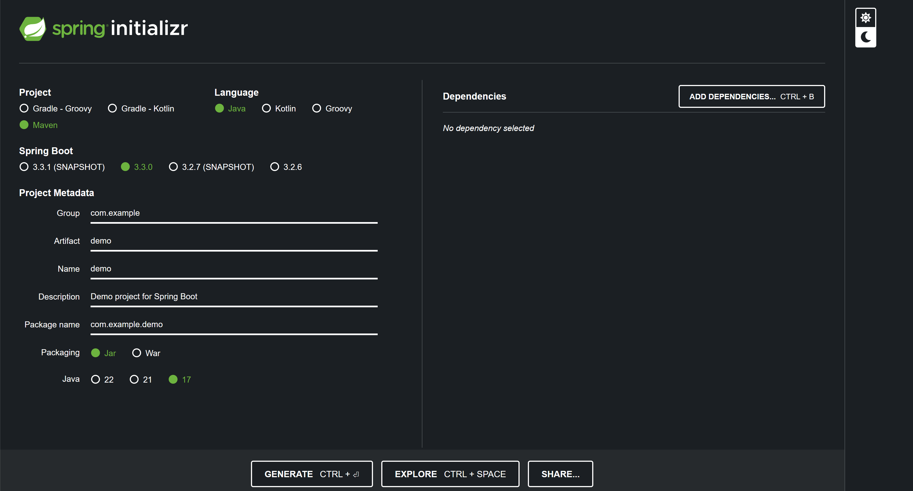Choose Java version 22
The height and width of the screenshot is (491, 913).
tap(95, 380)
